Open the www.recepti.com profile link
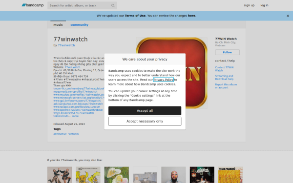The image size is (293, 183). tap(77, 107)
